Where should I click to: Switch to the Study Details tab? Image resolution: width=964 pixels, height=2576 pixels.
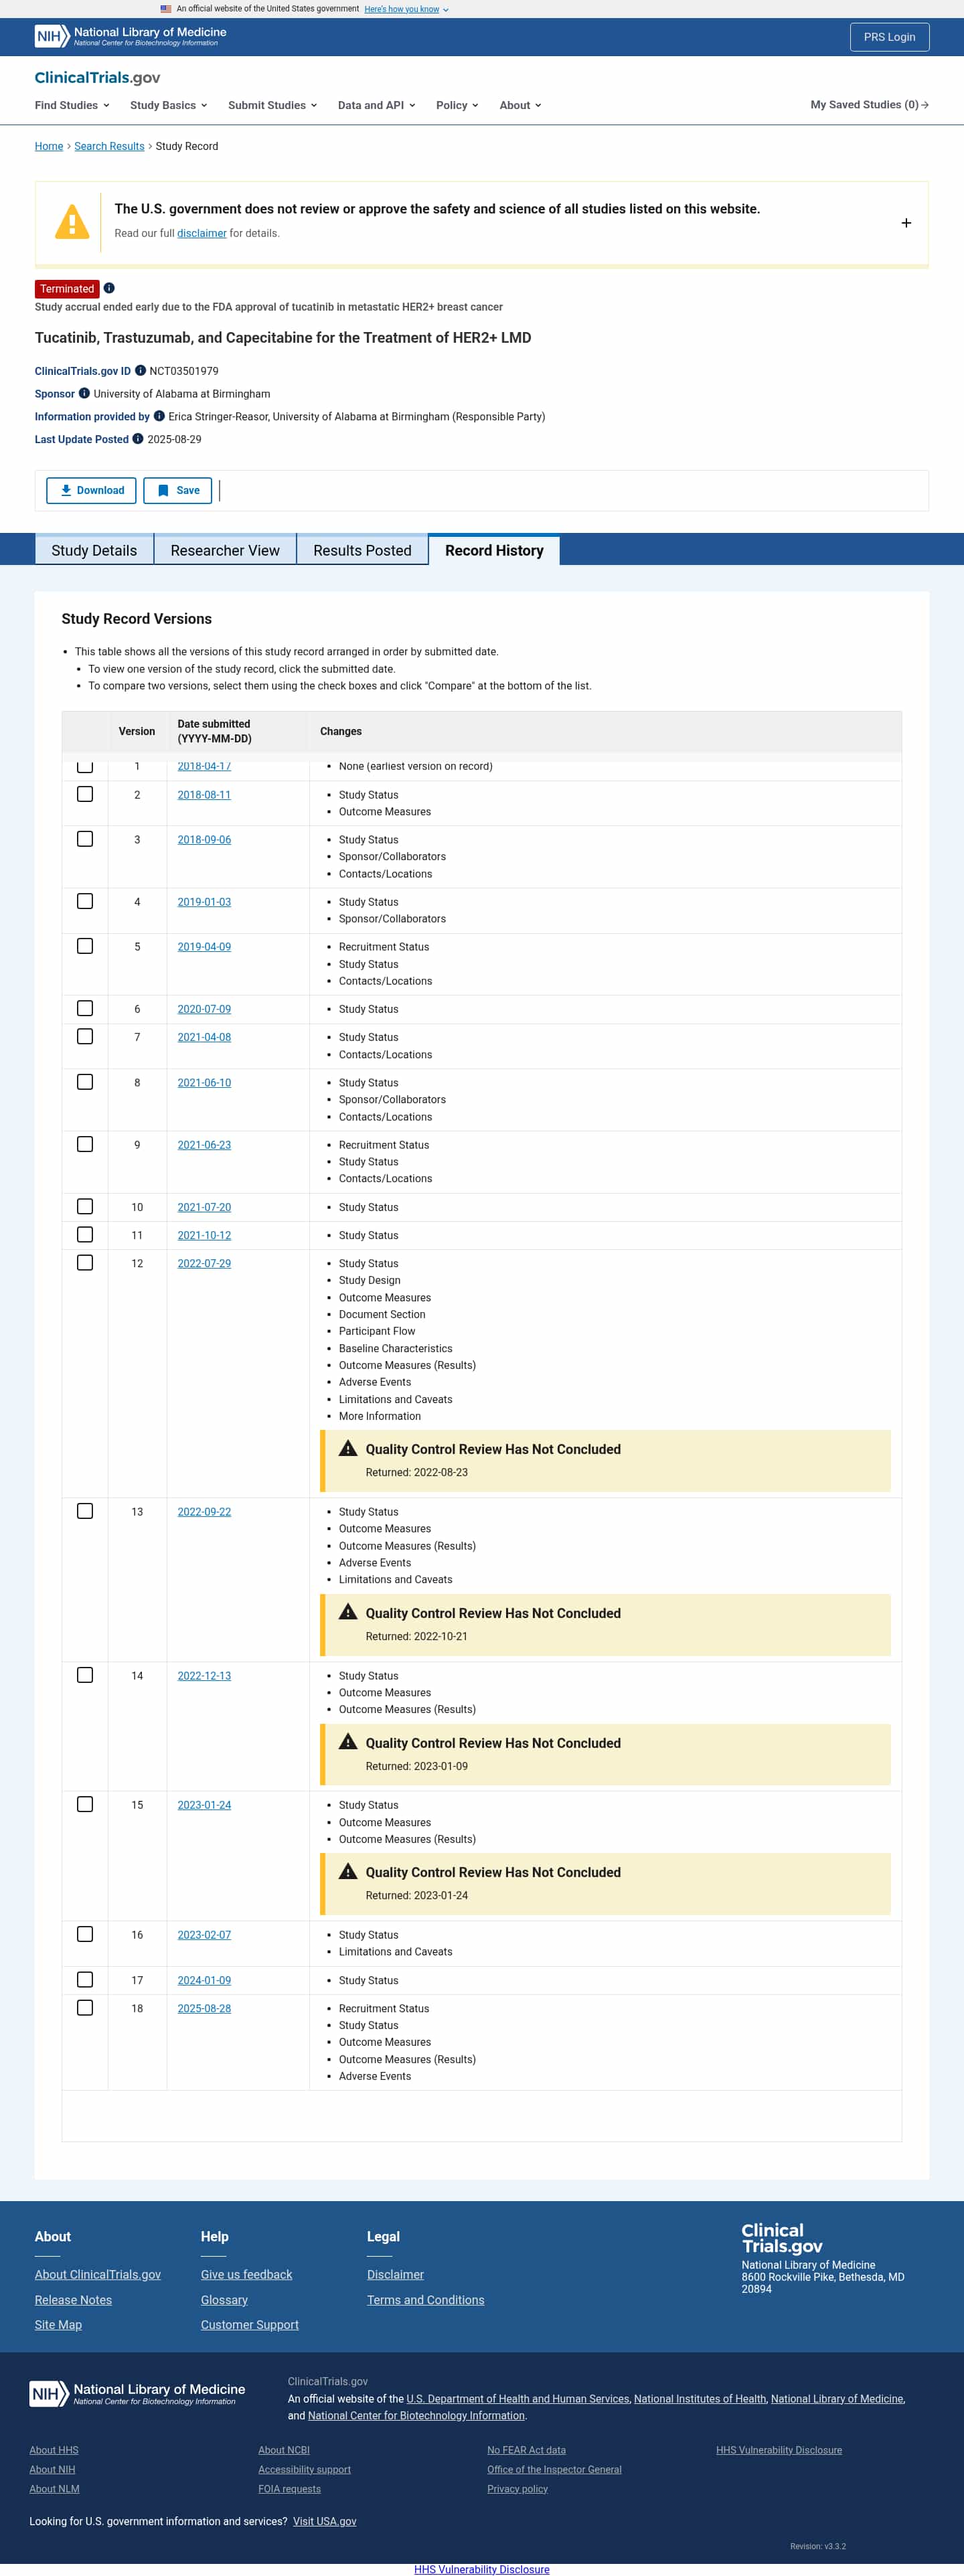94,550
